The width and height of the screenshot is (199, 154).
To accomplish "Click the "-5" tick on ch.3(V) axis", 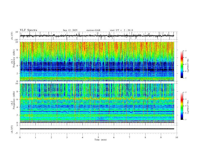I will [x=17, y=133].
